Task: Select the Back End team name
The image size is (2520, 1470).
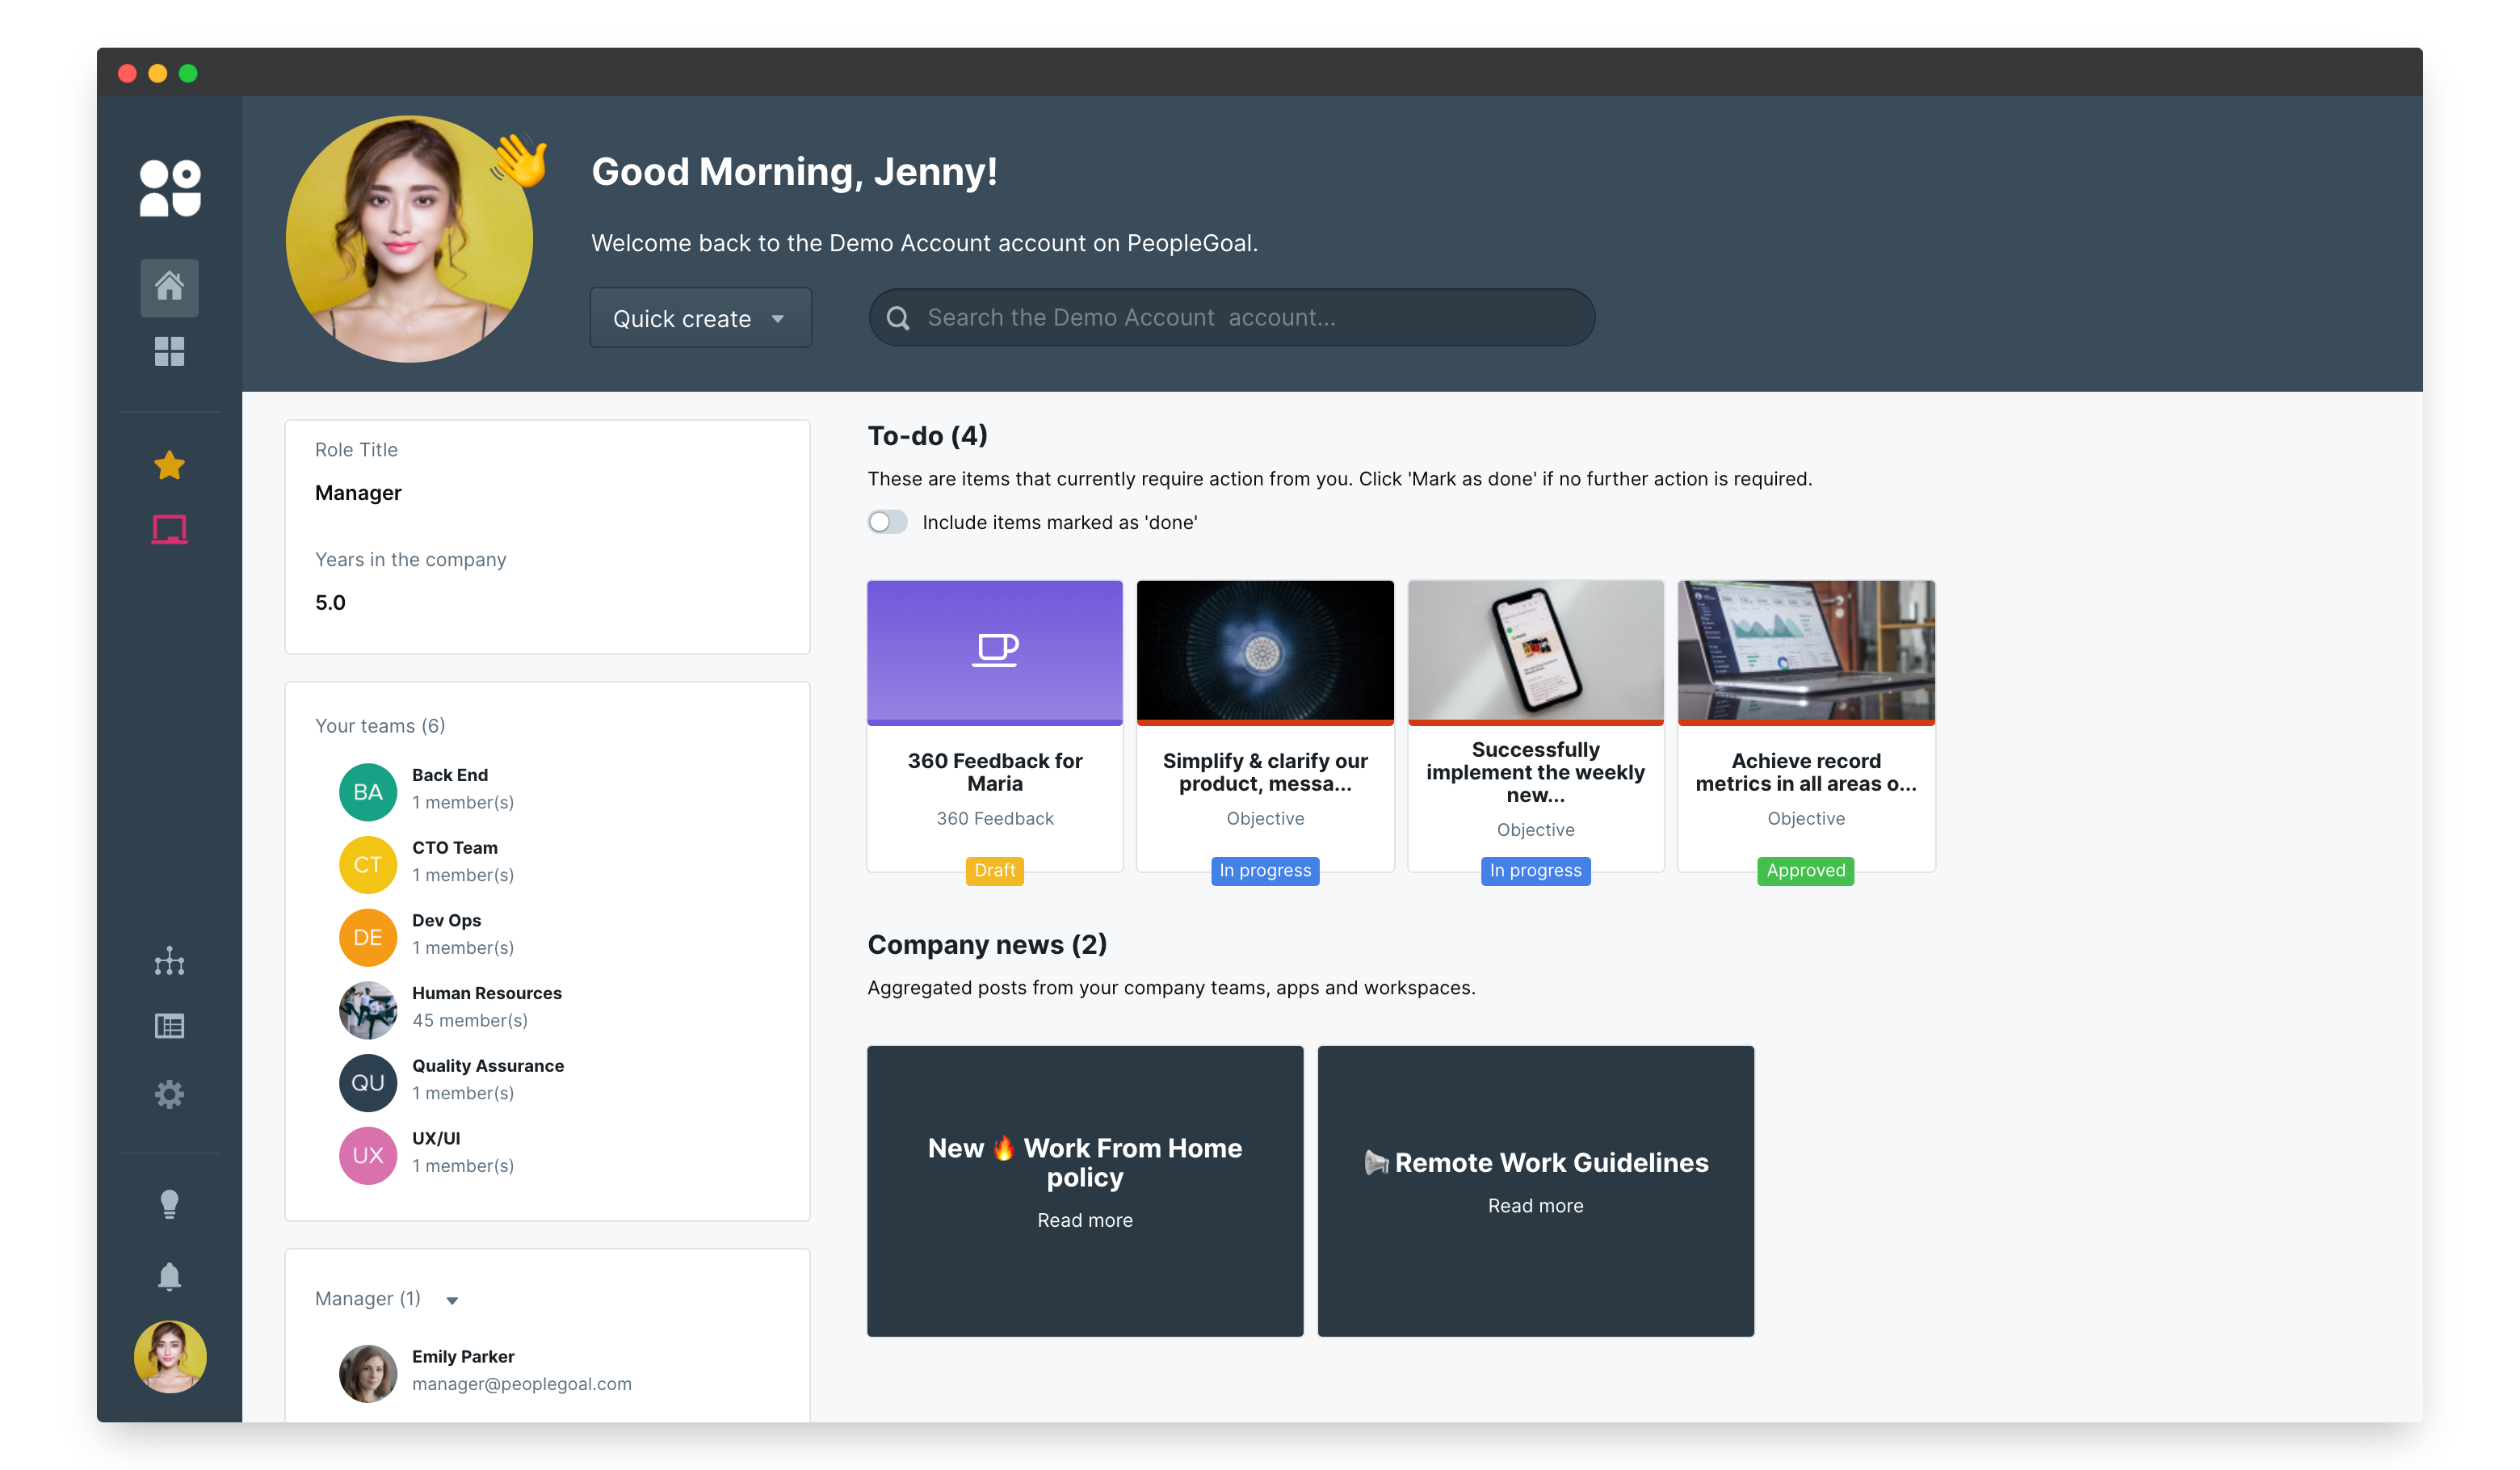Action: coord(450,775)
